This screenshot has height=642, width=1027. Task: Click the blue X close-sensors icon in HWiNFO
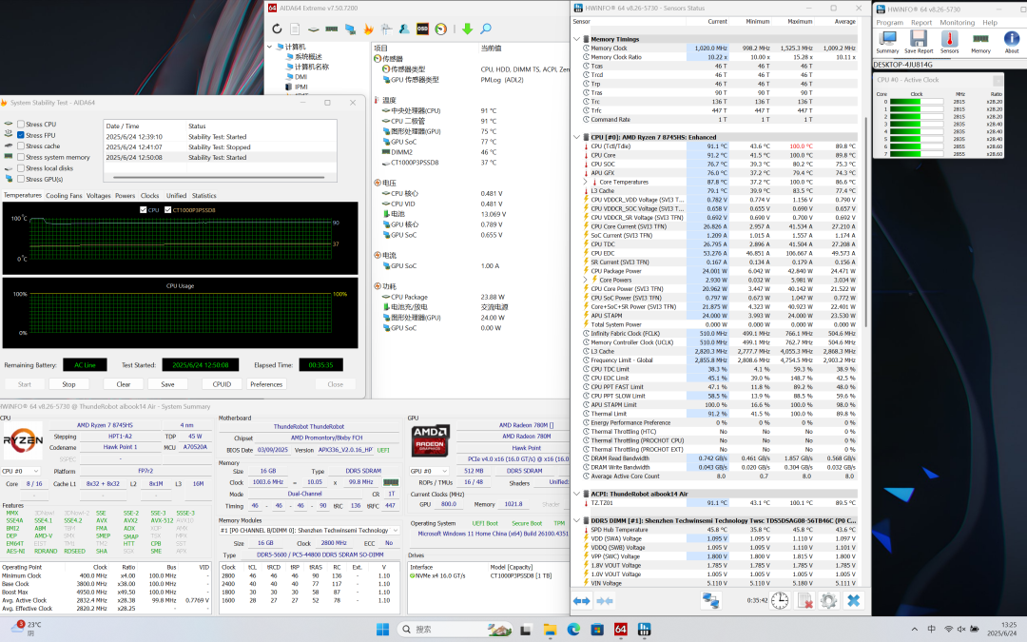pyautogui.click(x=853, y=601)
